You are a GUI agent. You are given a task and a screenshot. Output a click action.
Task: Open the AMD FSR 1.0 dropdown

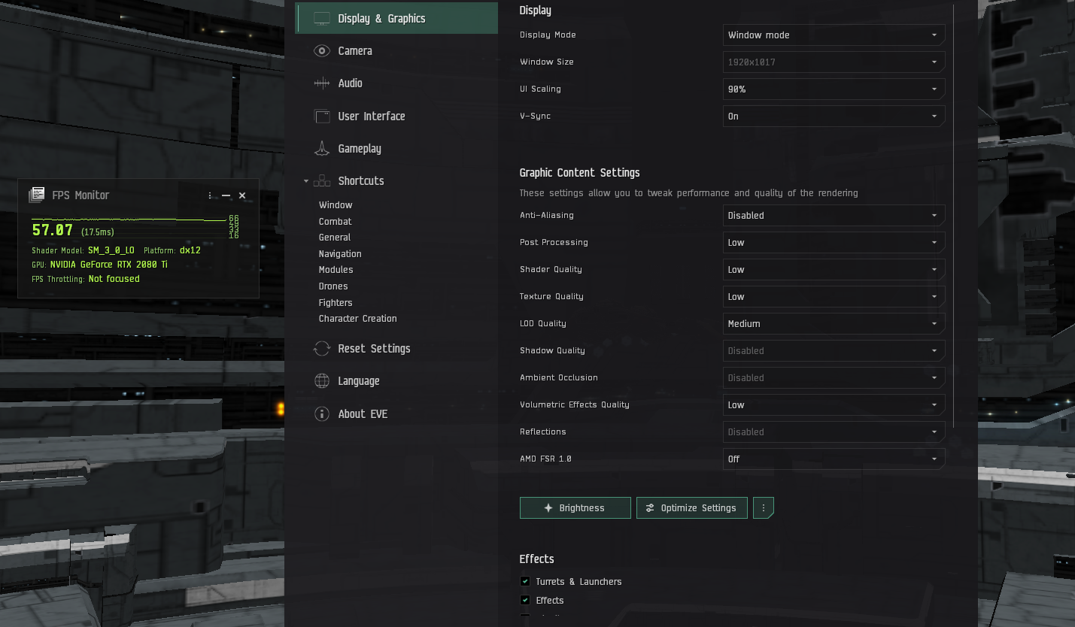pyautogui.click(x=834, y=459)
